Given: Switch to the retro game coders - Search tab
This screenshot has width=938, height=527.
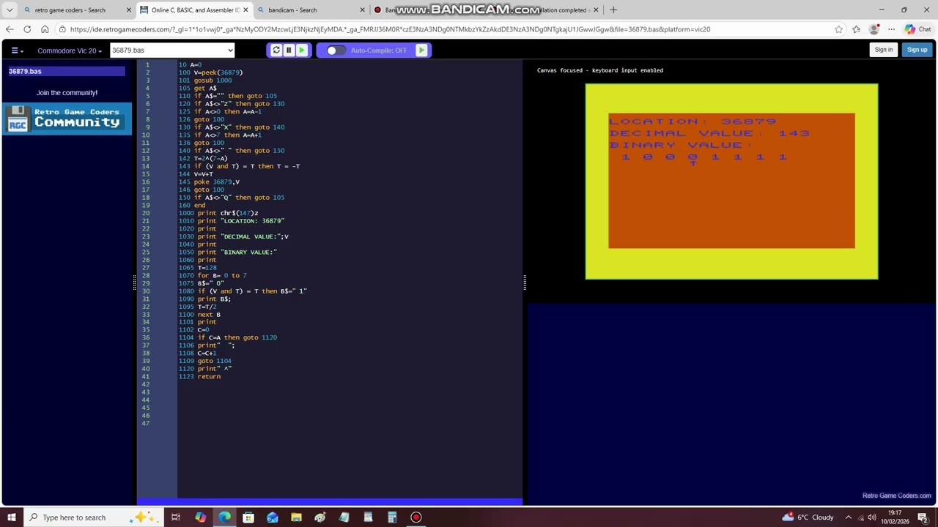Looking at the screenshot, I should (x=70, y=10).
